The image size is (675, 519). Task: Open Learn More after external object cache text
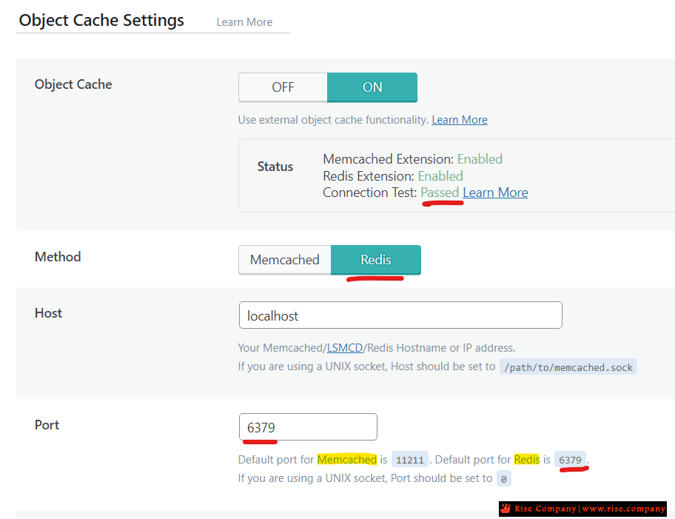pos(460,120)
